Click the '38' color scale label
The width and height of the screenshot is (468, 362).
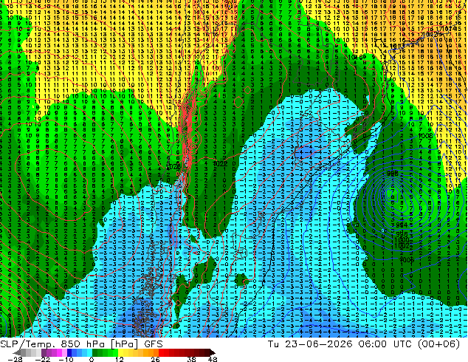click(192, 359)
